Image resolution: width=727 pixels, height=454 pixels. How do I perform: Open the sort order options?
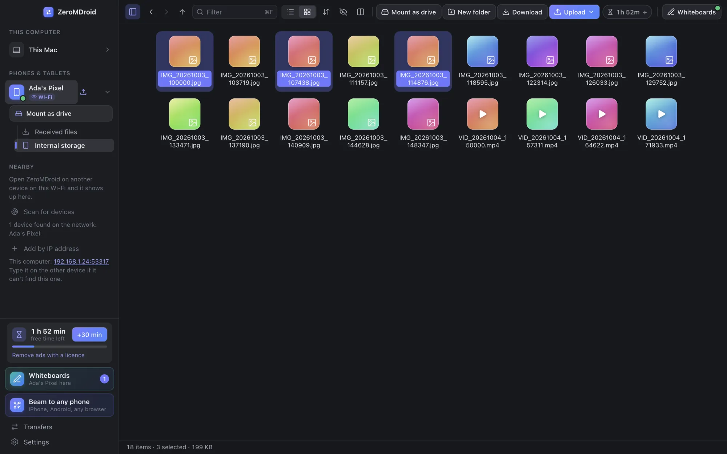(326, 12)
